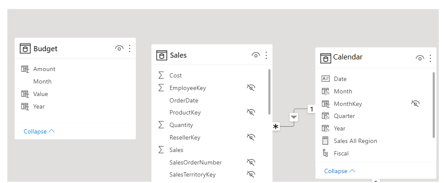This screenshot has width=444, height=183.
Task: Select the EmployeeKey field name
Action: (188, 88)
